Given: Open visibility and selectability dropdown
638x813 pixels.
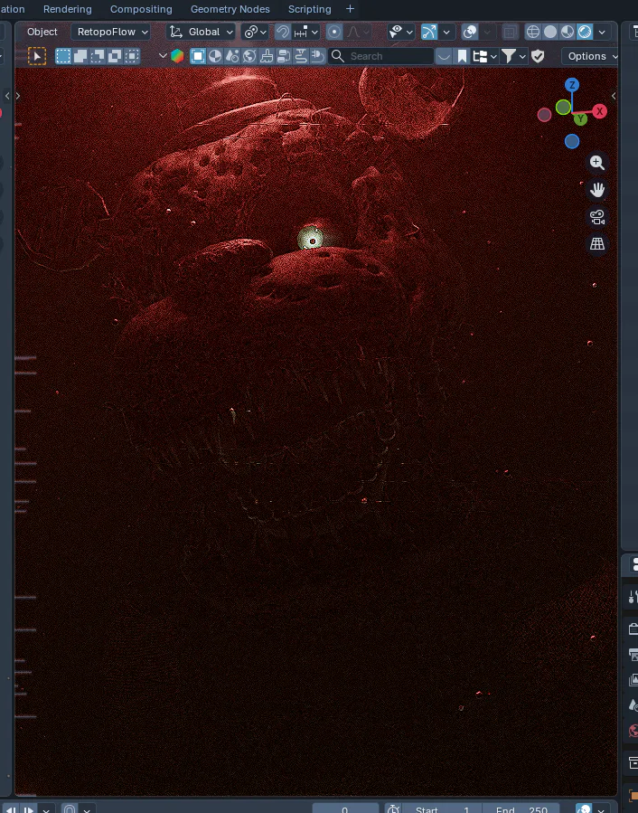Looking at the screenshot, I should [401, 32].
